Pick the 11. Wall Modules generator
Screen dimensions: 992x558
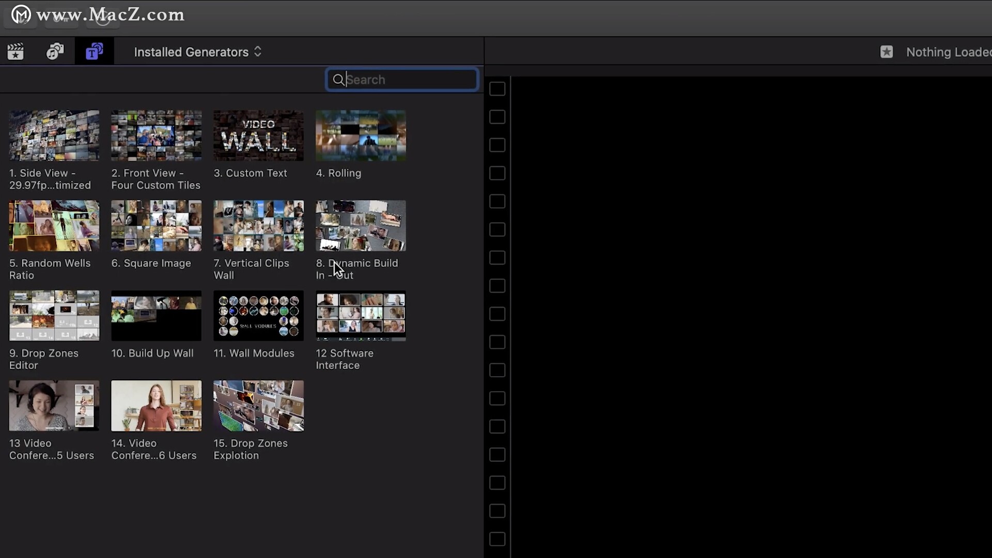[x=258, y=316]
